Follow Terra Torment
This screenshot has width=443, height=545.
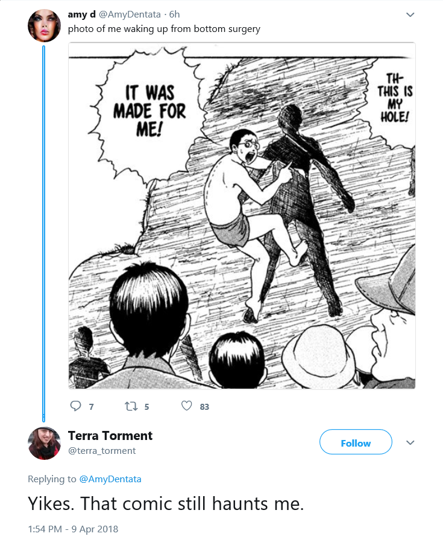(356, 442)
